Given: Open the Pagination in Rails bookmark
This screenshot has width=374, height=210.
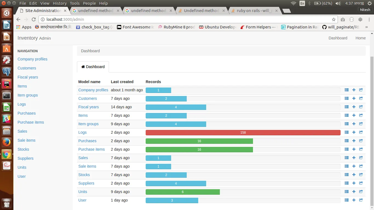Looking at the screenshot, I should click(299, 27).
